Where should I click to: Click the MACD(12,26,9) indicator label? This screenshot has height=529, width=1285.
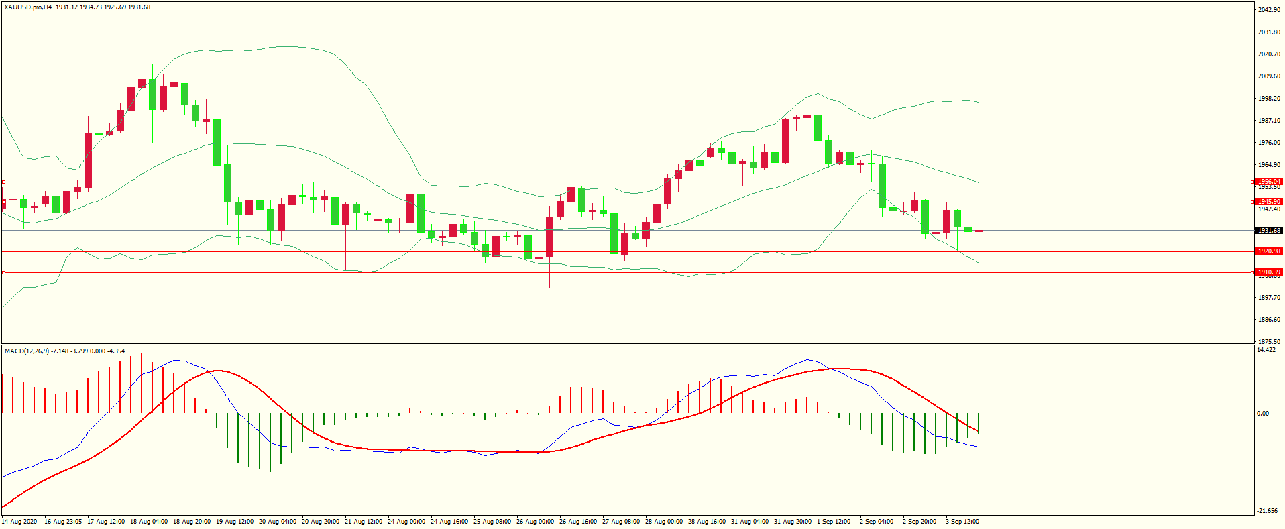26,351
